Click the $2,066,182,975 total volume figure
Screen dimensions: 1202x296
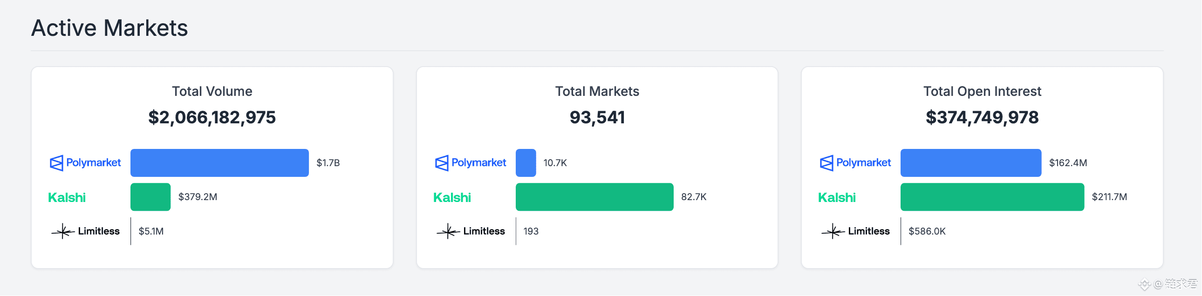coord(212,117)
